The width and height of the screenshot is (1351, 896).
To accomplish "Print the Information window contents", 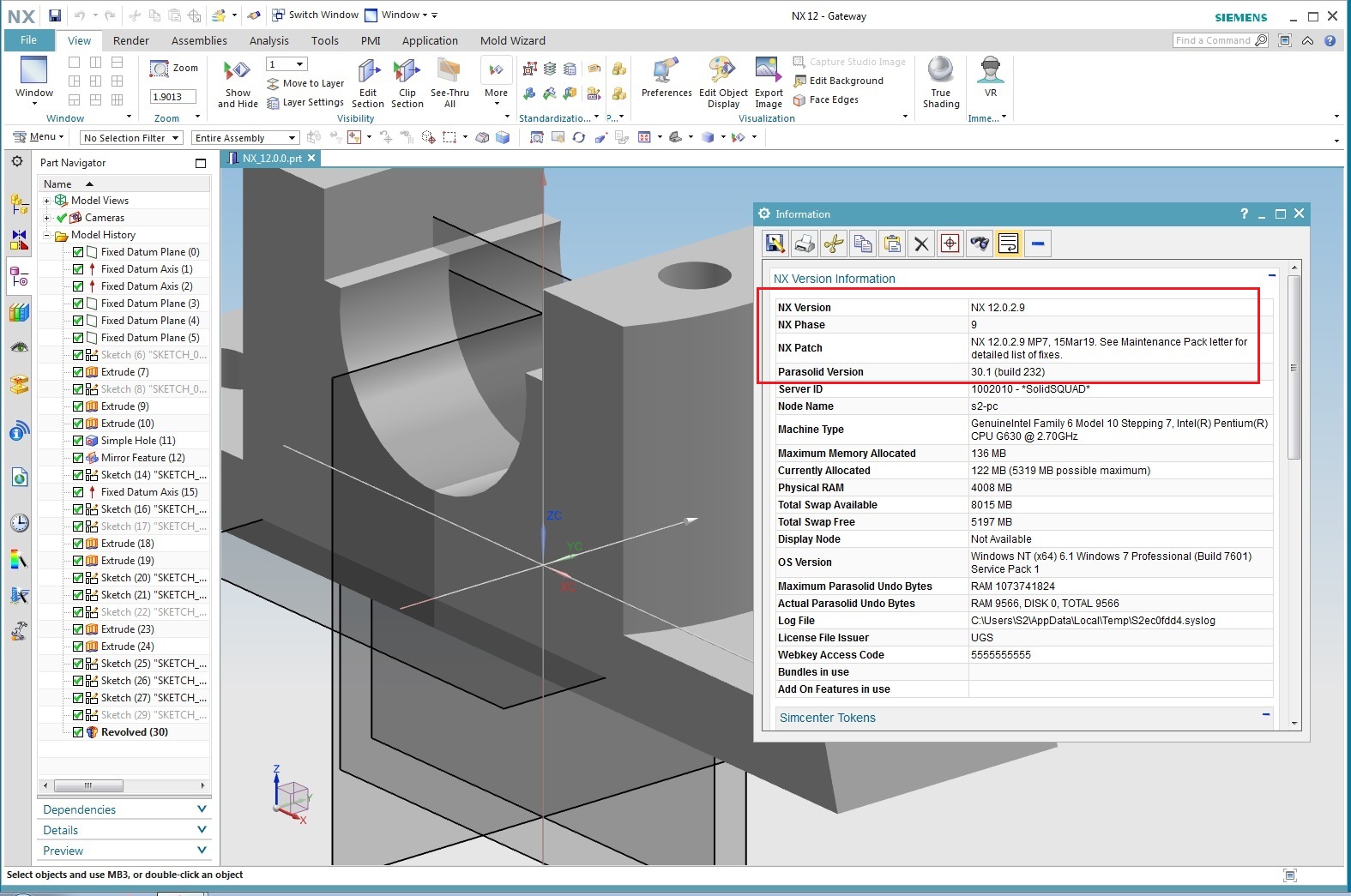I will point(805,244).
